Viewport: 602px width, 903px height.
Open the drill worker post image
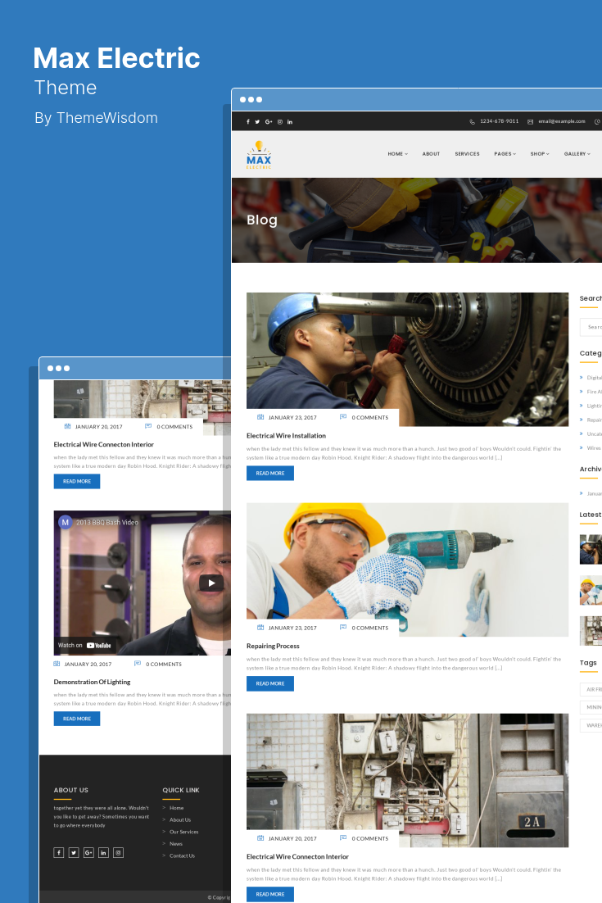(407, 569)
